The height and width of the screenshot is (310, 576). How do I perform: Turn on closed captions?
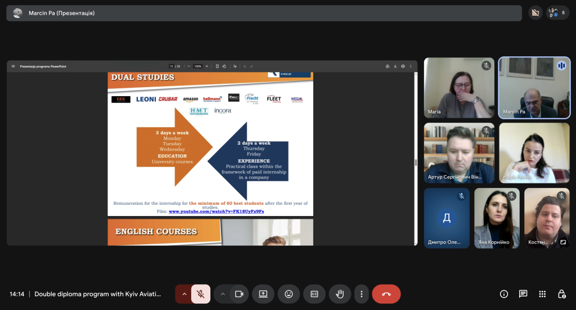coord(314,294)
